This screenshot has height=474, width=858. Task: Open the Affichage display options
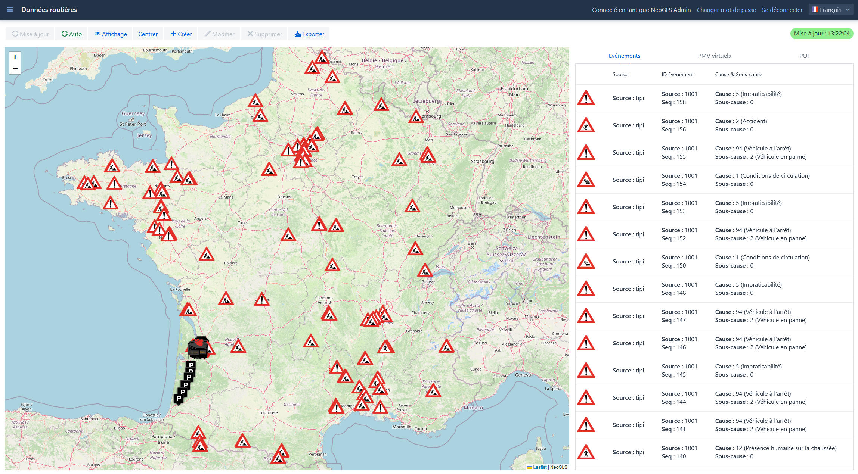(111, 34)
